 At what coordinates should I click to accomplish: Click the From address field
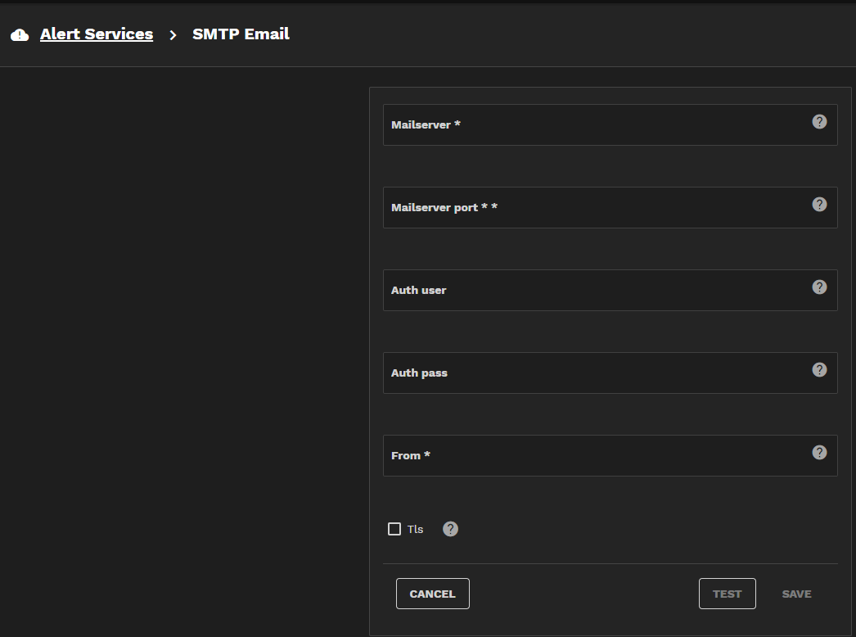click(x=597, y=456)
